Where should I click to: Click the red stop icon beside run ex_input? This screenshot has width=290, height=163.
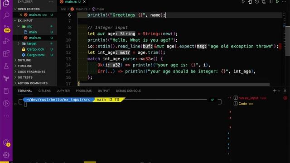coord(285,98)
